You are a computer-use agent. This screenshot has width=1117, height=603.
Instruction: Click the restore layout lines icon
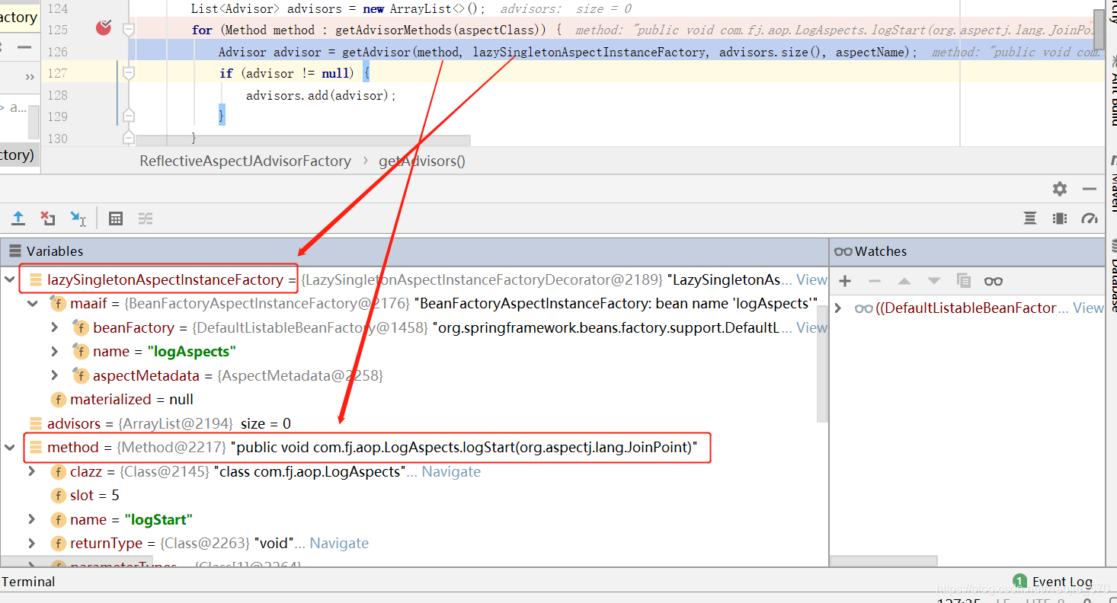(1030, 219)
